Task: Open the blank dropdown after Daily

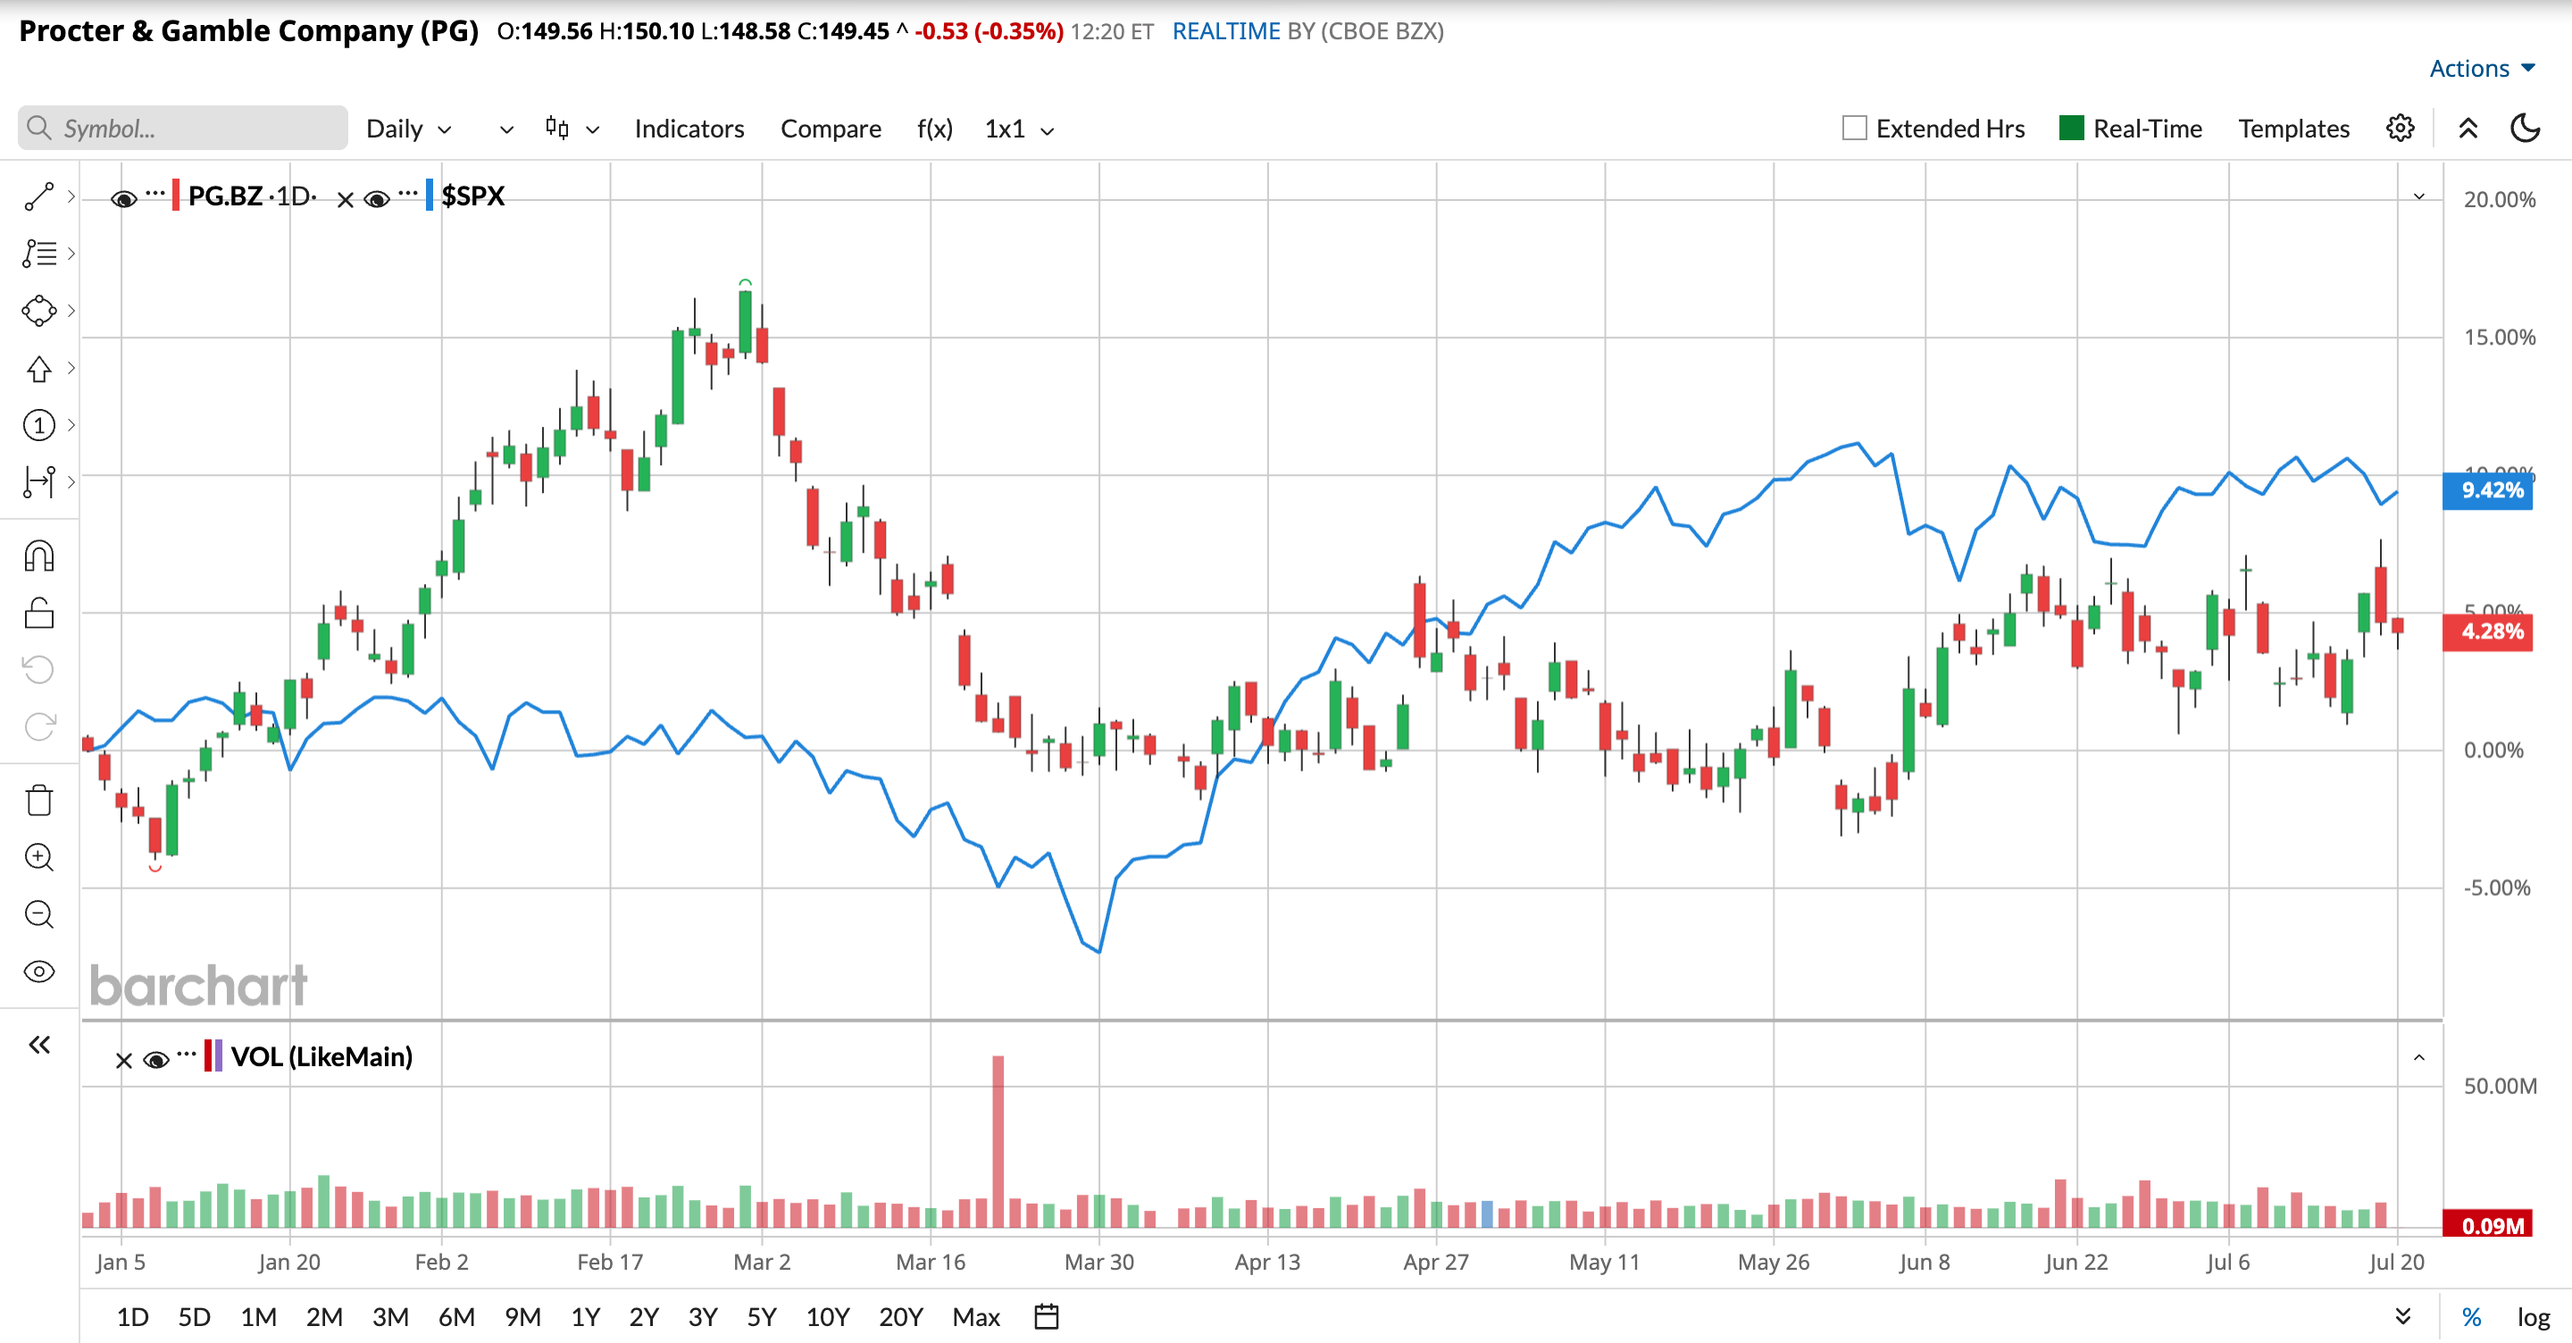Action: tap(506, 129)
